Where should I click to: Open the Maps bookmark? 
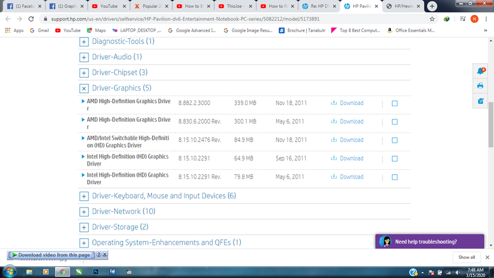pos(96,30)
